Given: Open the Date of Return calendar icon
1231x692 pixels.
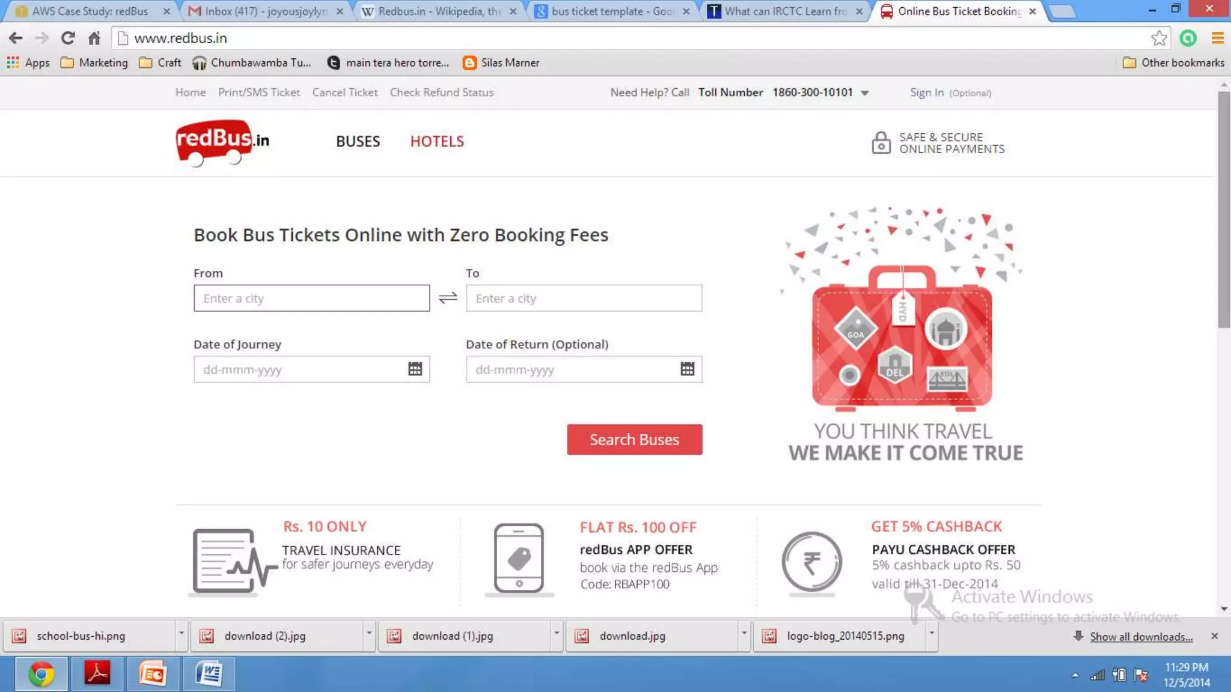Looking at the screenshot, I should (687, 369).
